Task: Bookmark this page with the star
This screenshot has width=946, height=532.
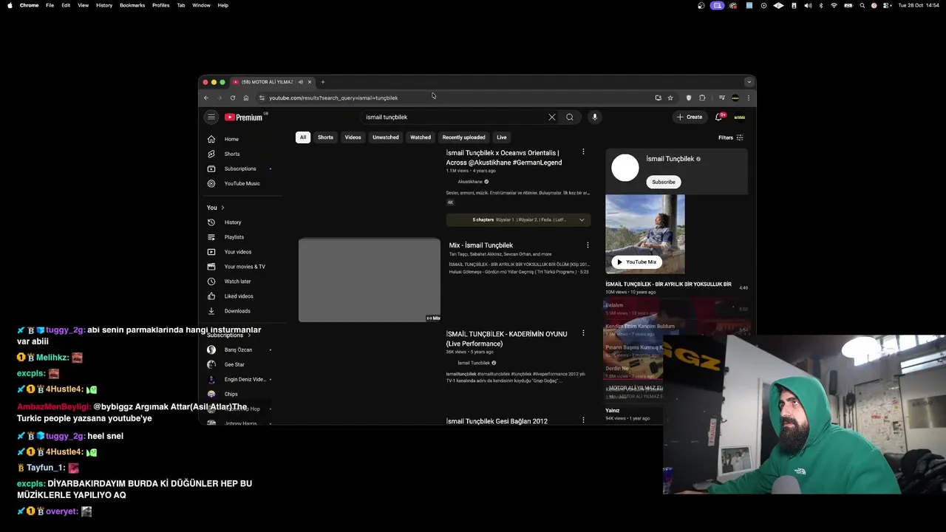Action: point(670,98)
